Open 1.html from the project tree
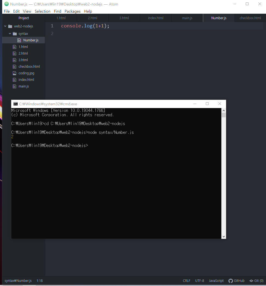 coord(24,47)
